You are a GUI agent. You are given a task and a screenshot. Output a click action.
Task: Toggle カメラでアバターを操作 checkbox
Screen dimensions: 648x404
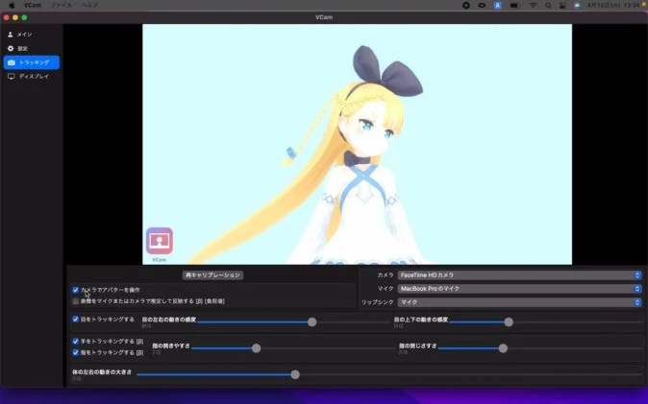coord(76,290)
